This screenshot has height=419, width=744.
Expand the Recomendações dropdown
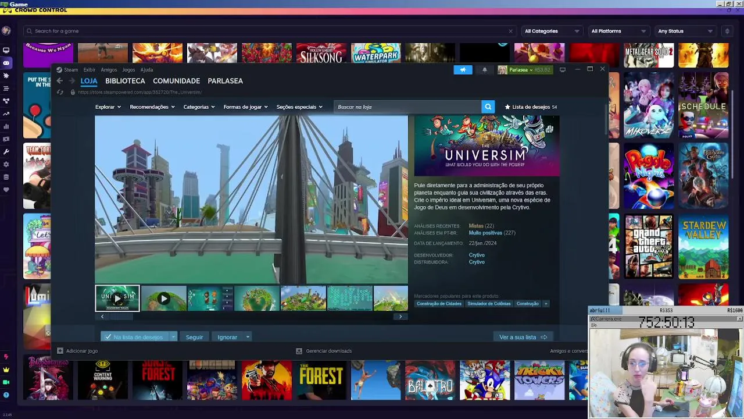(152, 107)
